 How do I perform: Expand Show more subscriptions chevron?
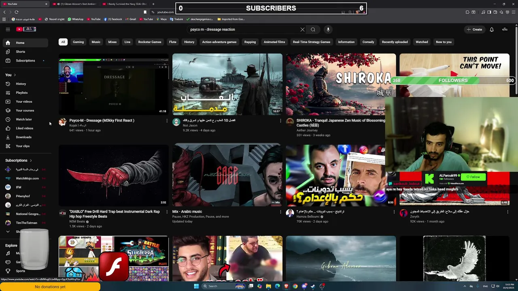8,232
